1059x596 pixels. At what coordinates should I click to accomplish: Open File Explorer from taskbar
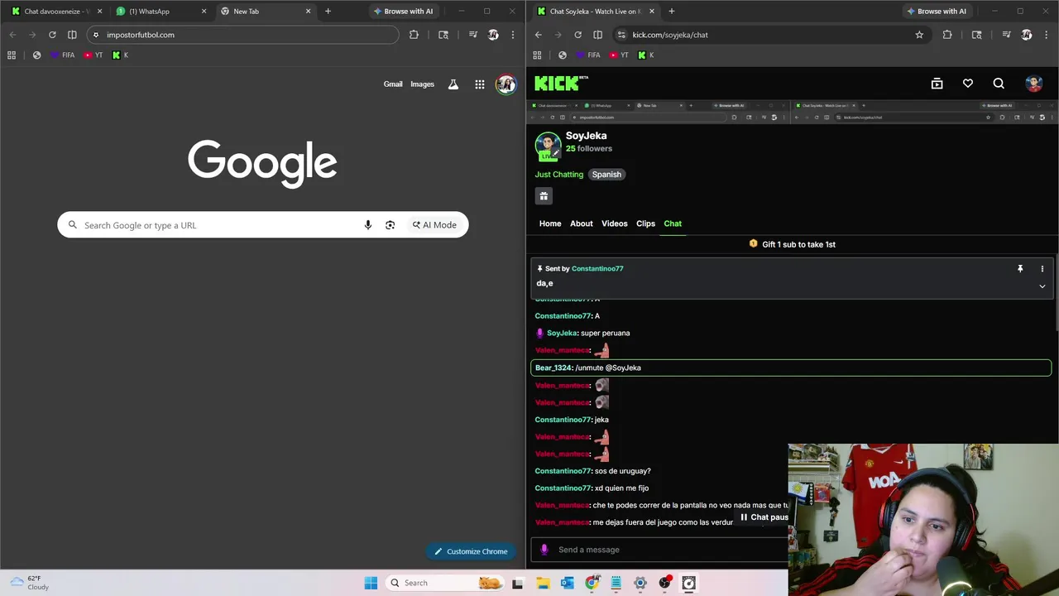543,583
